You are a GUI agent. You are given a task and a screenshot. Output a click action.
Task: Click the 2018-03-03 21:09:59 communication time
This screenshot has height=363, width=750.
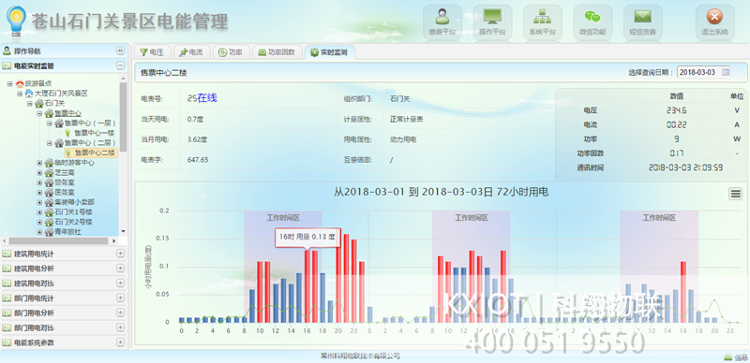pyautogui.click(x=685, y=167)
